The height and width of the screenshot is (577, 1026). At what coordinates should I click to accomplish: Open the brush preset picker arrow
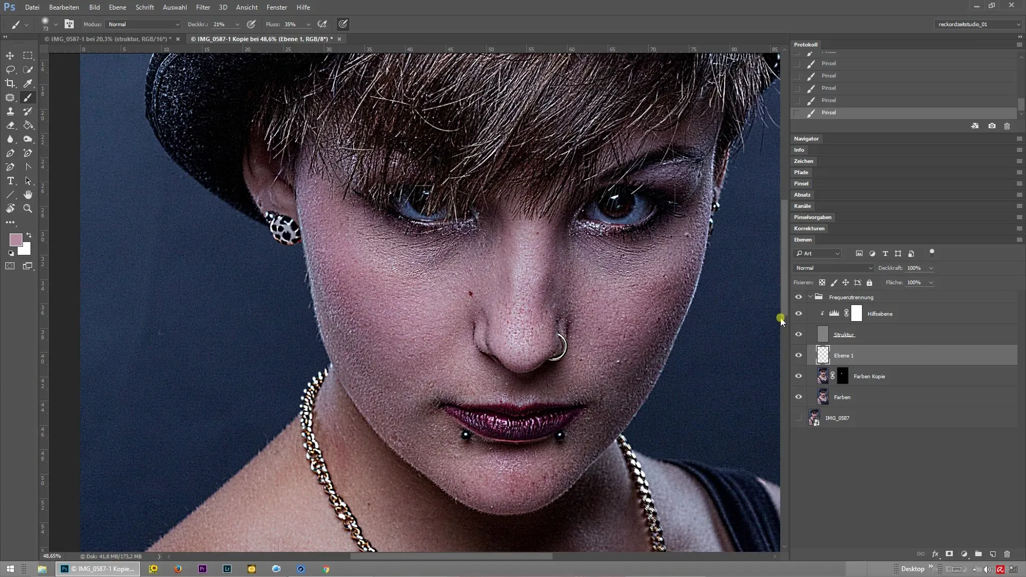coord(56,25)
